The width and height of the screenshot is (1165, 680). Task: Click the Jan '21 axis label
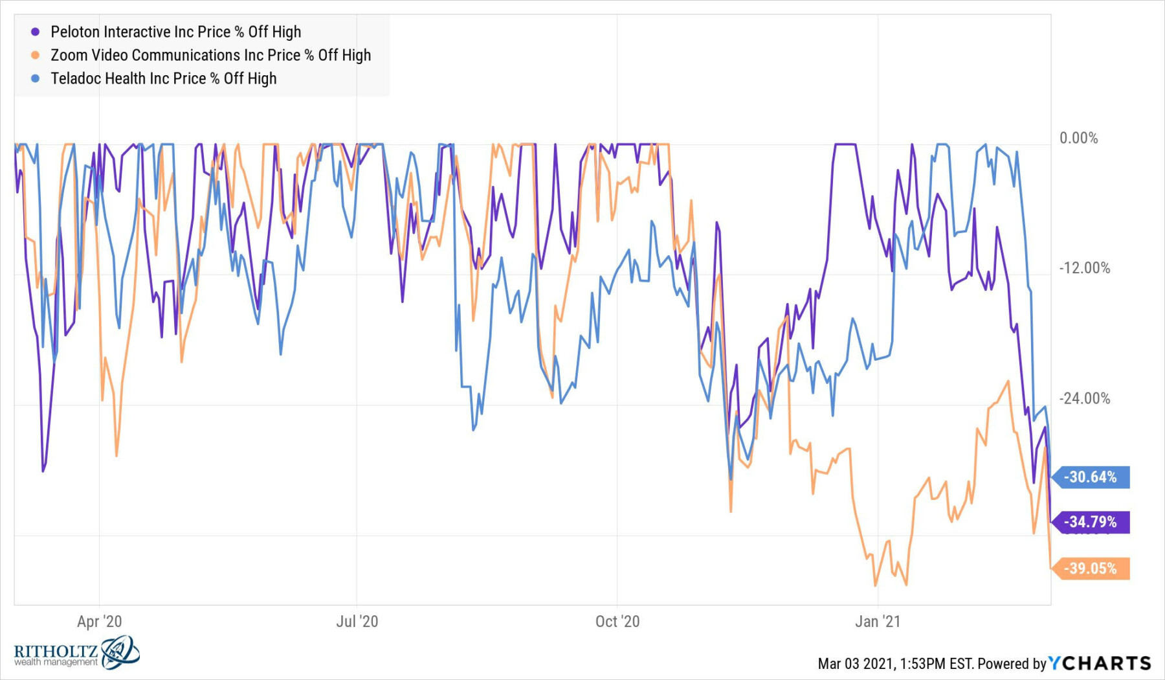click(x=877, y=622)
